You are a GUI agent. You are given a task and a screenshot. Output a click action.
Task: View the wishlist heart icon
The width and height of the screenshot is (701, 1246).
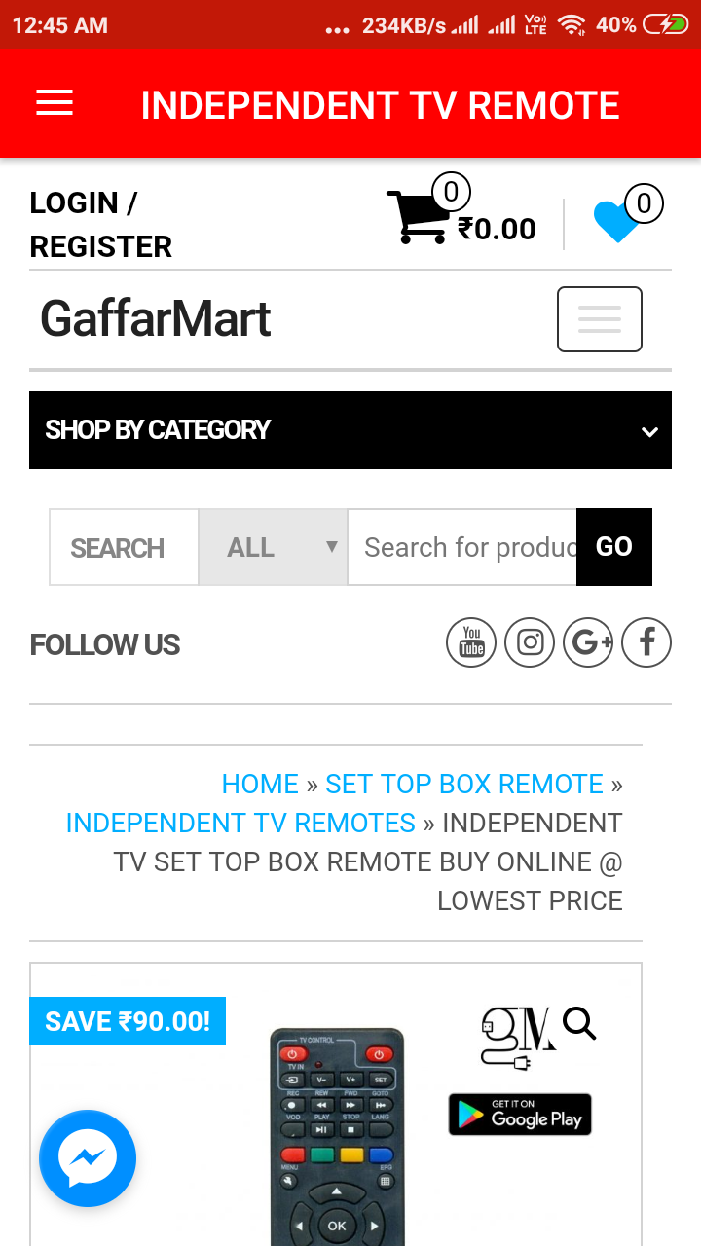coord(616,221)
